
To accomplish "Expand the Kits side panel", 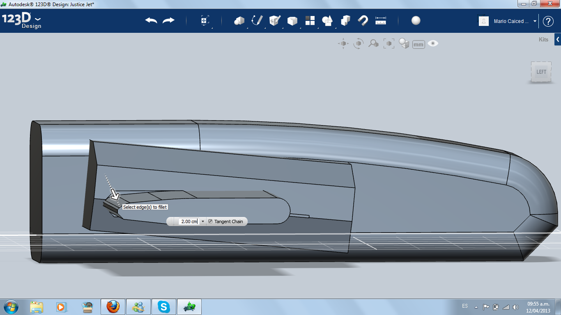I will coord(558,40).
